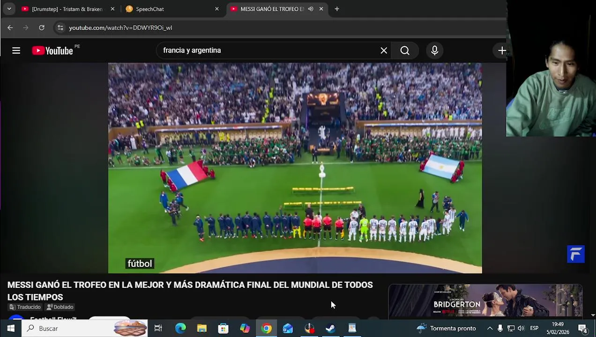Viewport: 596px width, 337px height.
Task: Run the search with the magnifier button
Action: coord(405,51)
